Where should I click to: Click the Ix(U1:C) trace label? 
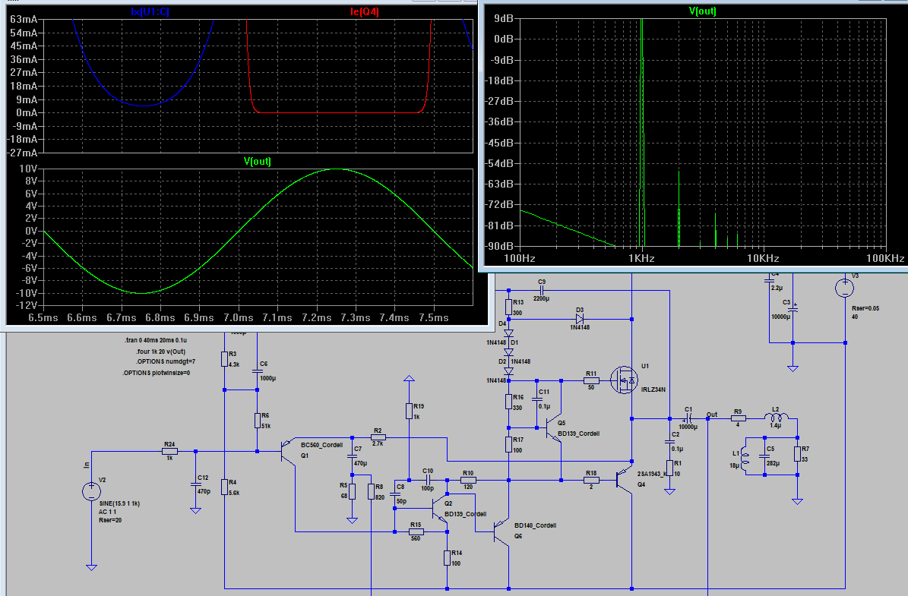click(150, 11)
